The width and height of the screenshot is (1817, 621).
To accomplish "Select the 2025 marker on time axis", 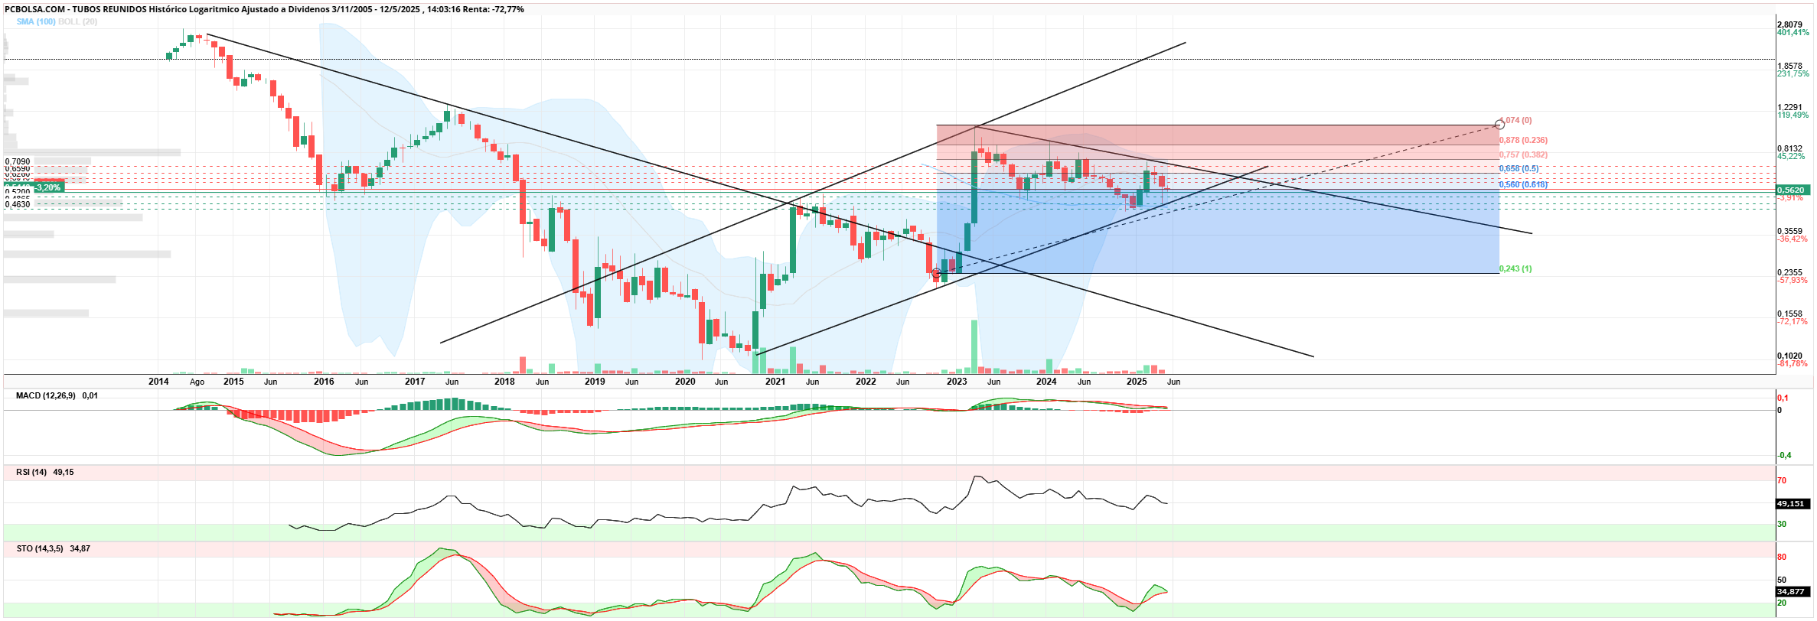I will 1137,382.
